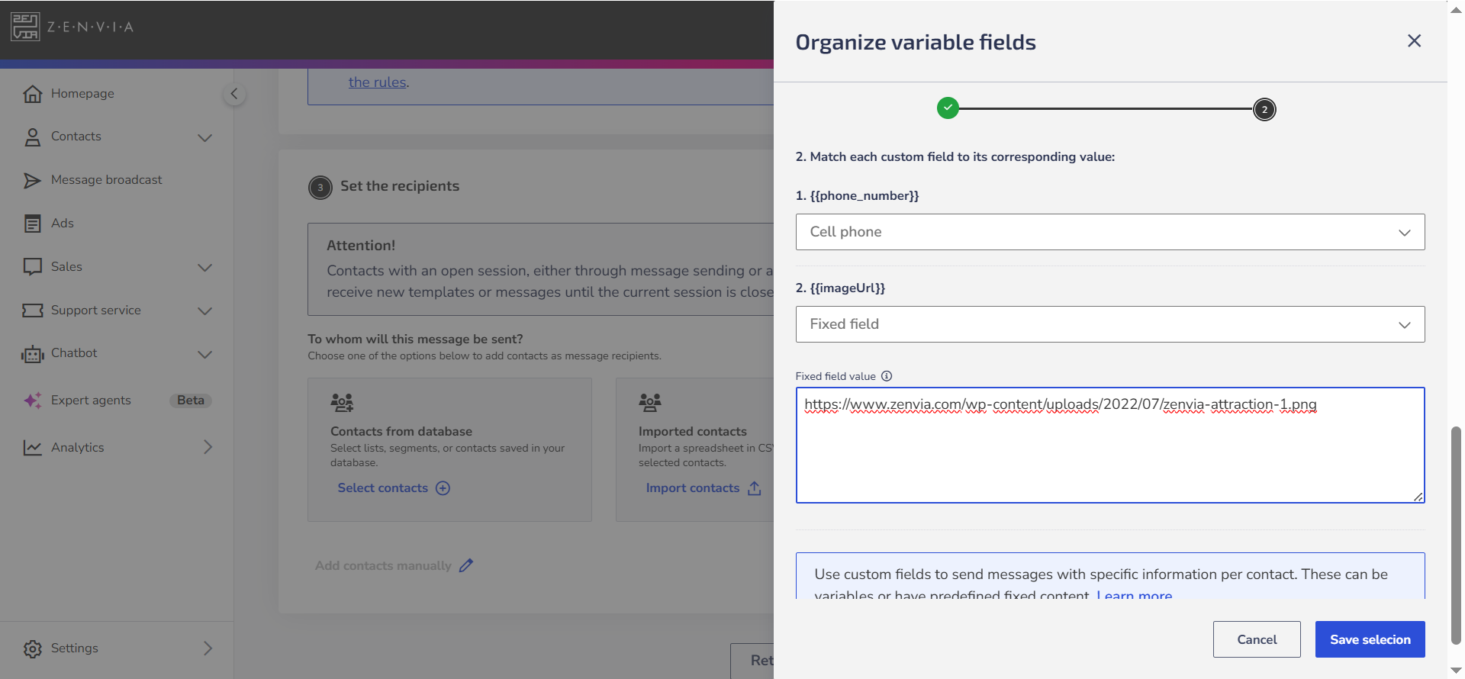Collapse the sidebar with the arrow button
The height and width of the screenshot is (679, 1465).
pyautogui.click(x=234, y=94)
